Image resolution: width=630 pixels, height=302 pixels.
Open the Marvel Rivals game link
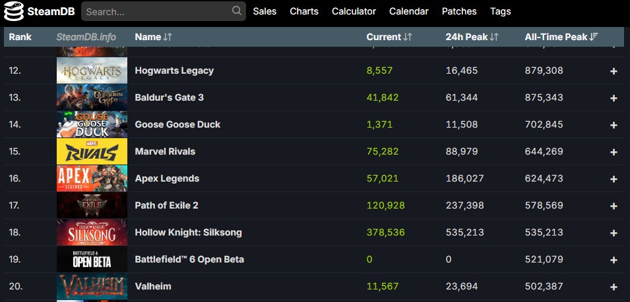pos(165,151)
